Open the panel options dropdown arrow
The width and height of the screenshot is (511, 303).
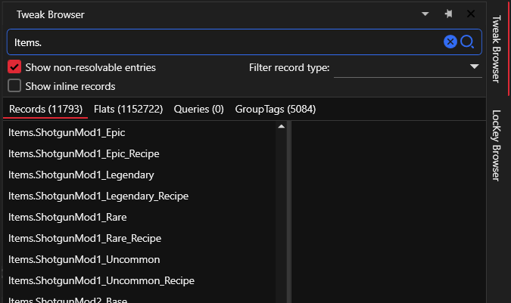click(x=425, y=14)
